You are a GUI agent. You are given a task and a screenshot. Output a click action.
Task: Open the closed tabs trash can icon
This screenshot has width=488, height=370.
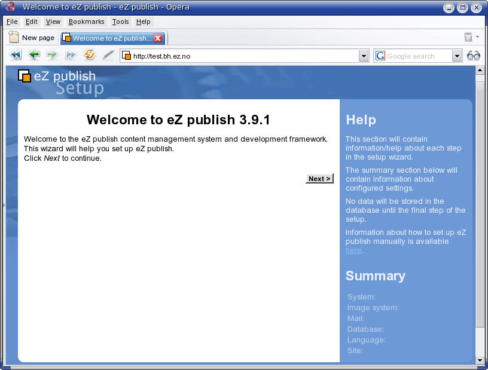[468, 37]
